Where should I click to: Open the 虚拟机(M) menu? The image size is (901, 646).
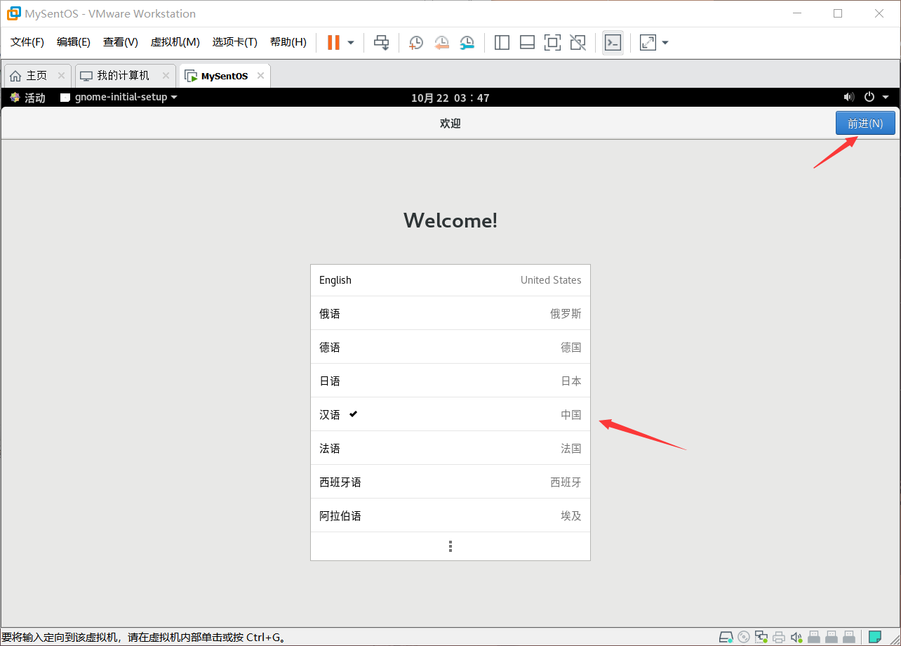(175, 42)
